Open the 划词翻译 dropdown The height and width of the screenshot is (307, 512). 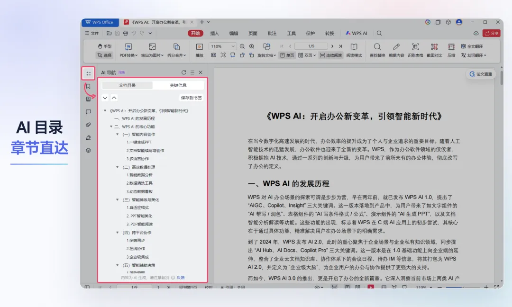click(x=474, y=55)
